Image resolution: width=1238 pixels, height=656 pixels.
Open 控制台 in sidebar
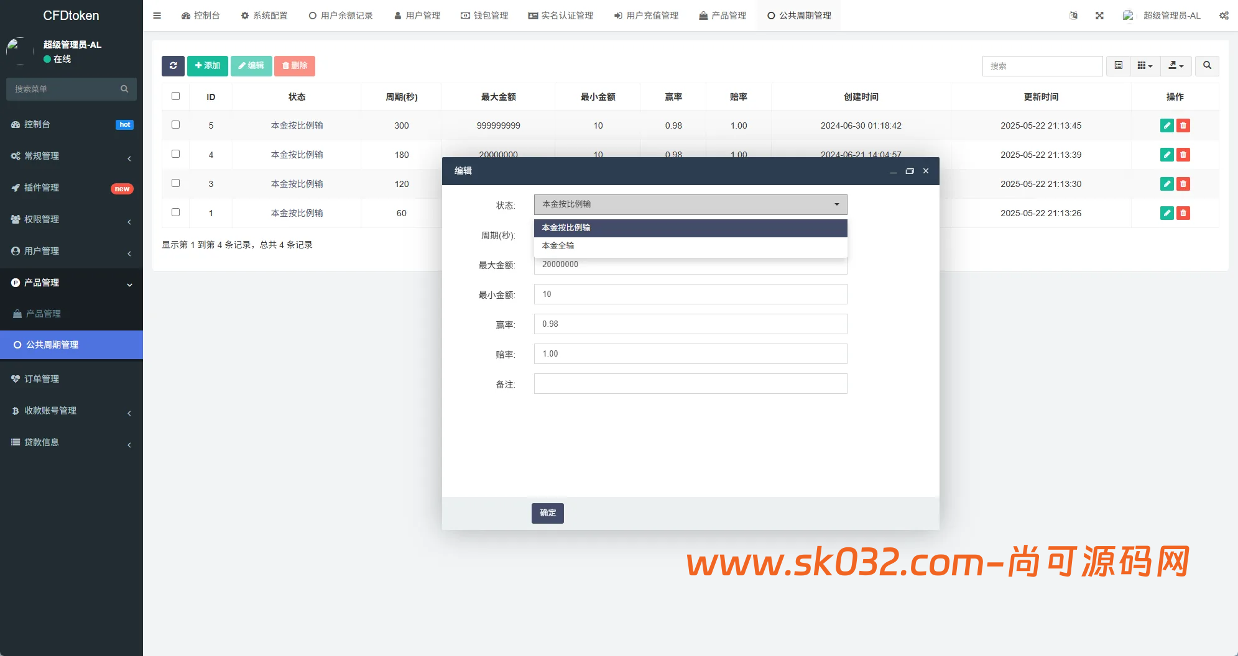pos(72,124)
